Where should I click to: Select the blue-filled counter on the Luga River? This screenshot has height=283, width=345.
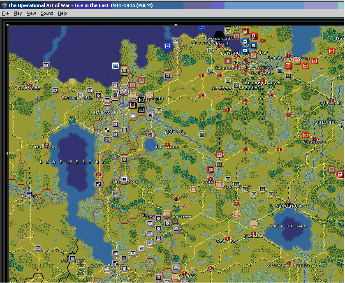tap(202, 135)
